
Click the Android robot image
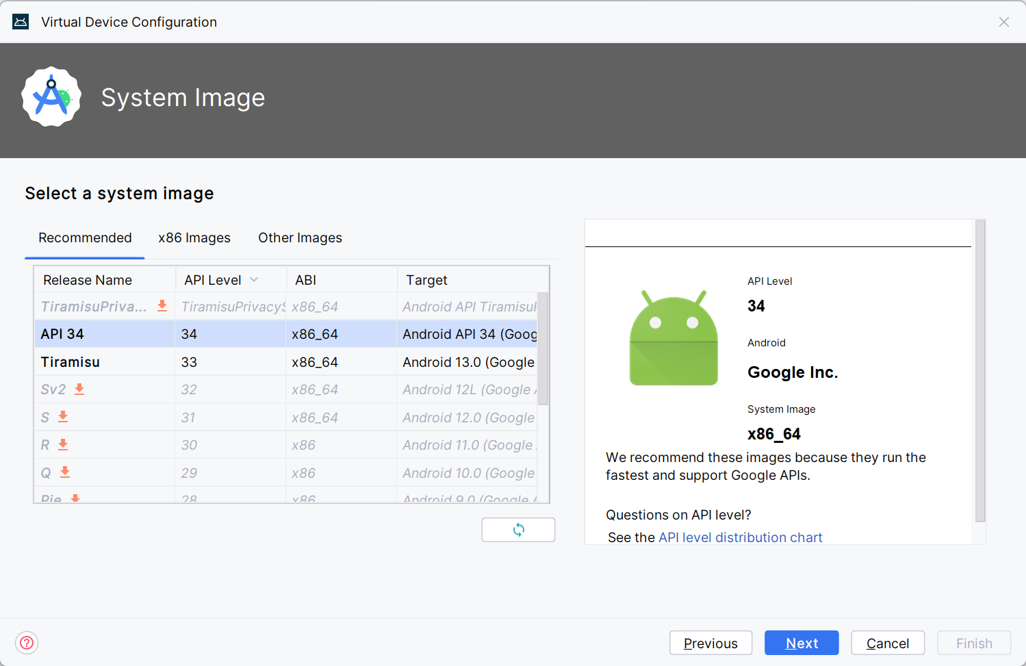[674, 338]
